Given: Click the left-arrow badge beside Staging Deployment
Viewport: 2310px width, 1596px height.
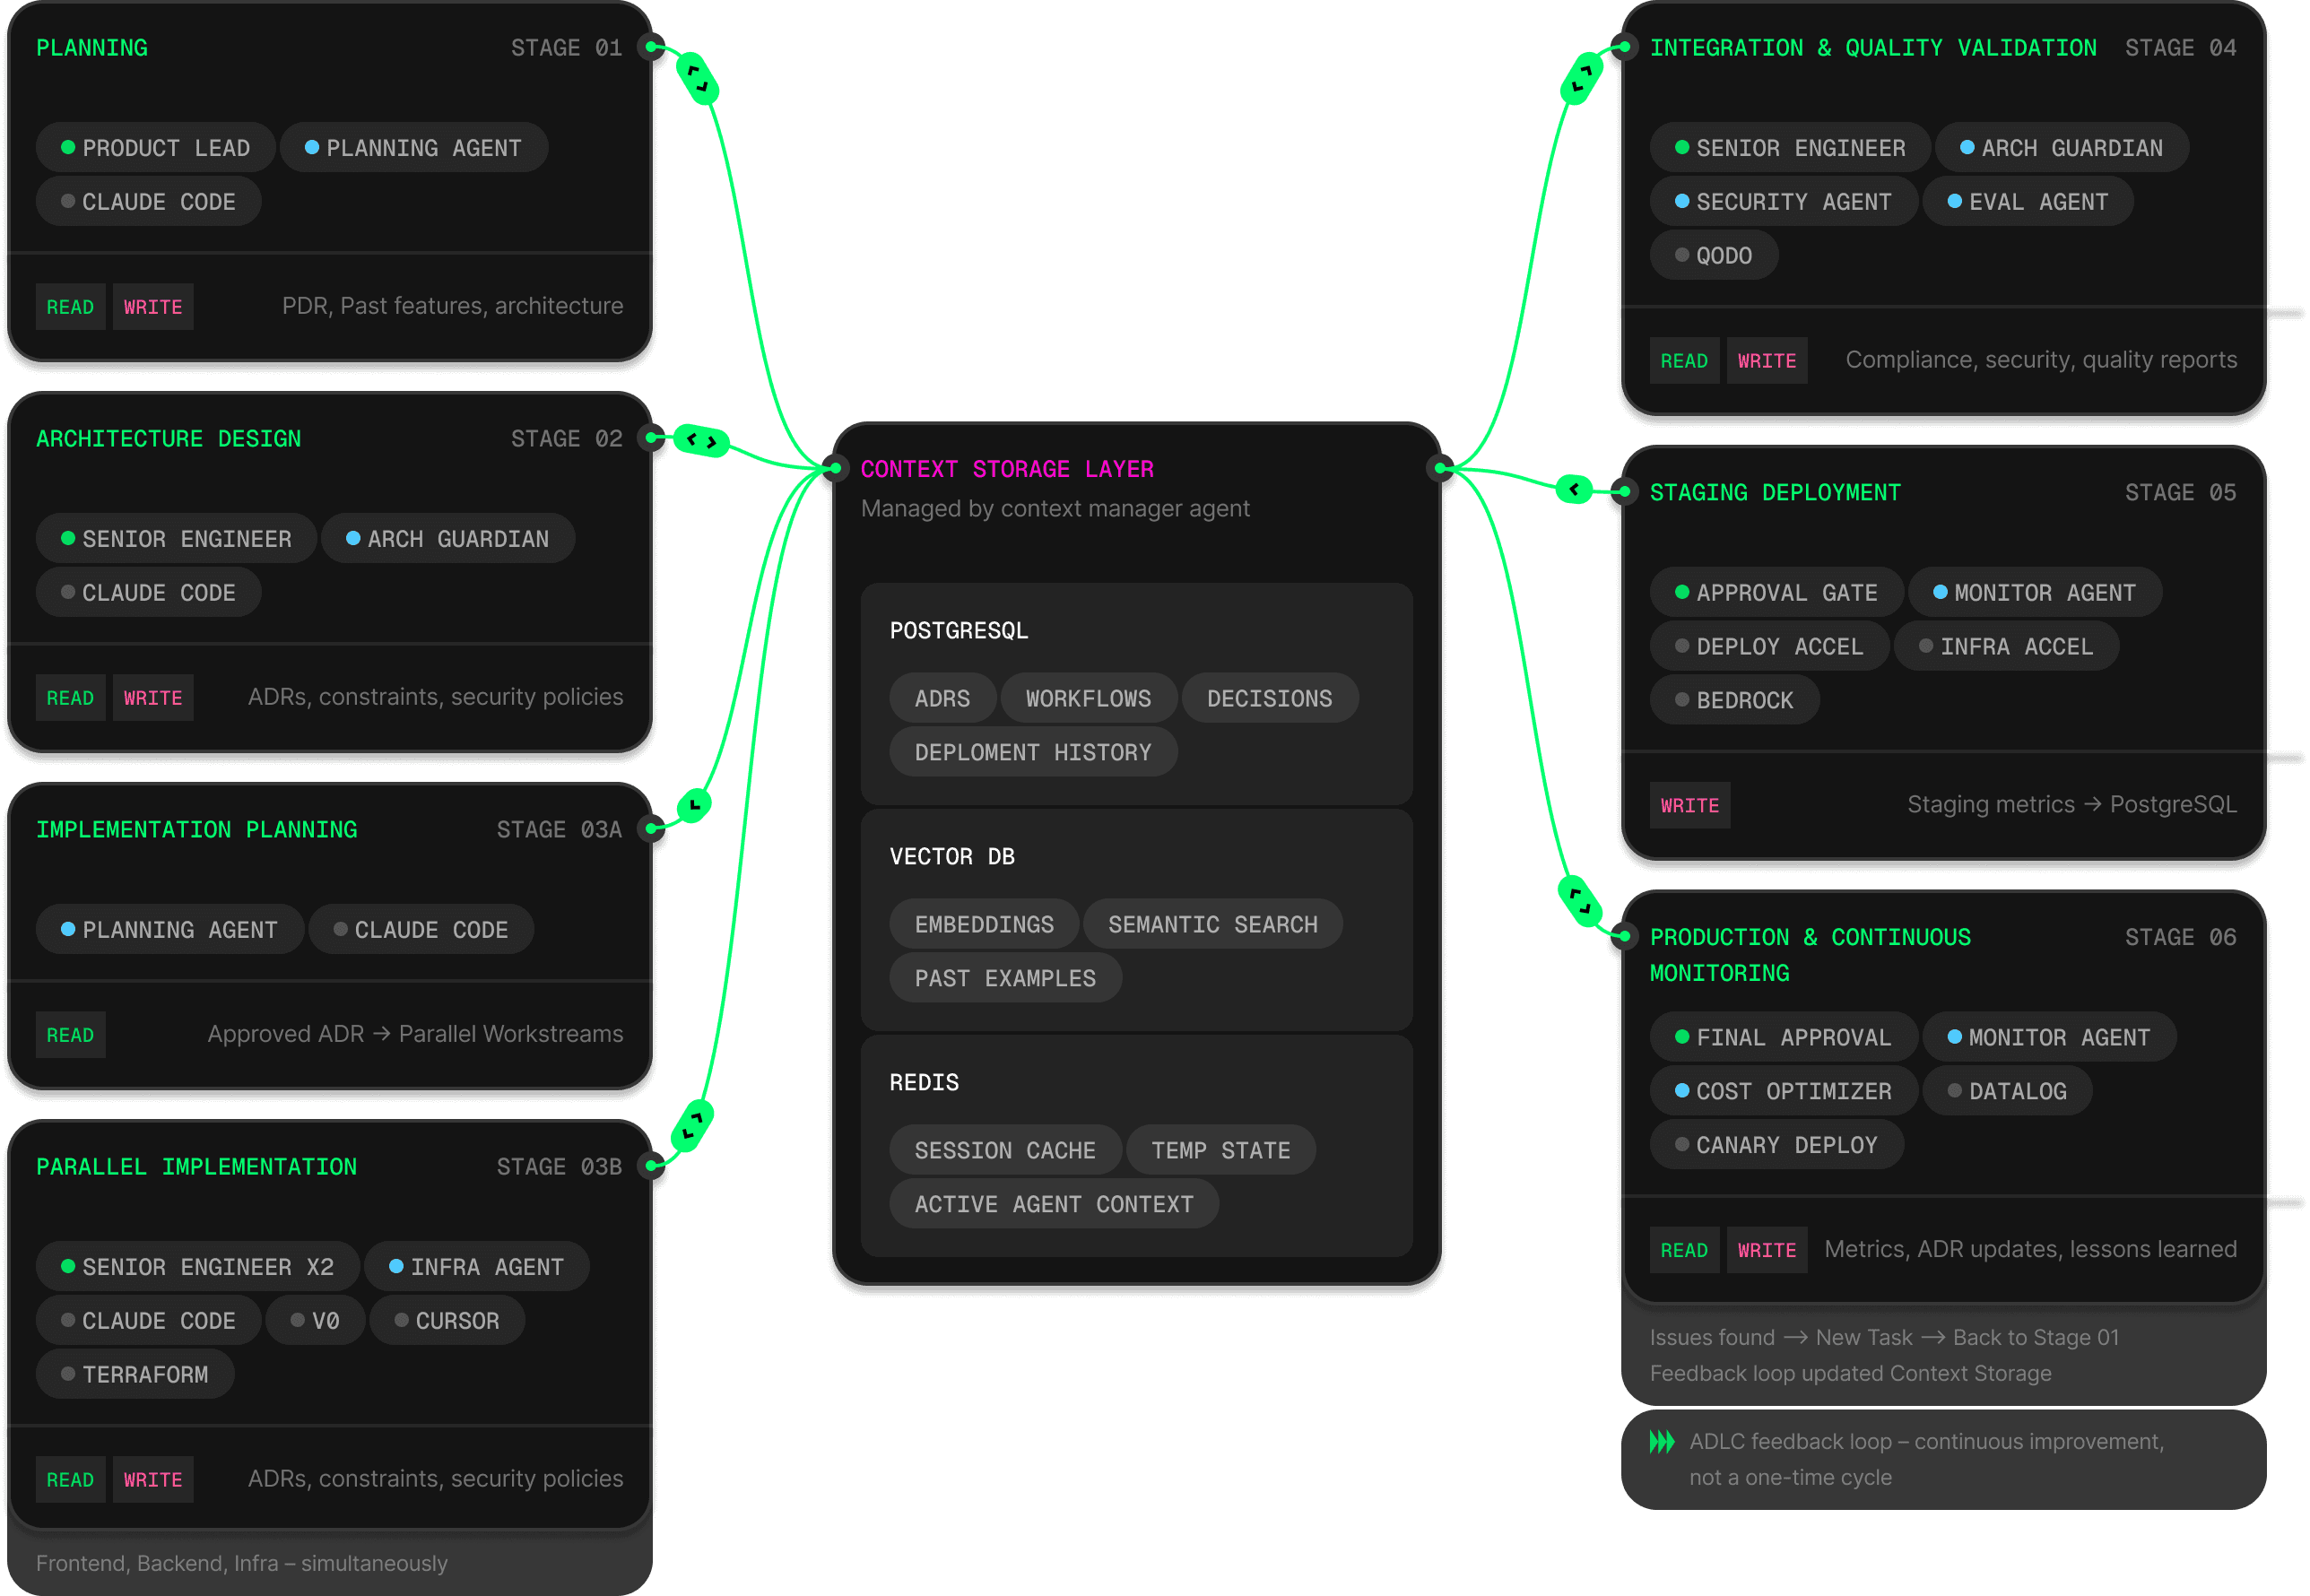Looking at the screenshot, I should 1574,489.
